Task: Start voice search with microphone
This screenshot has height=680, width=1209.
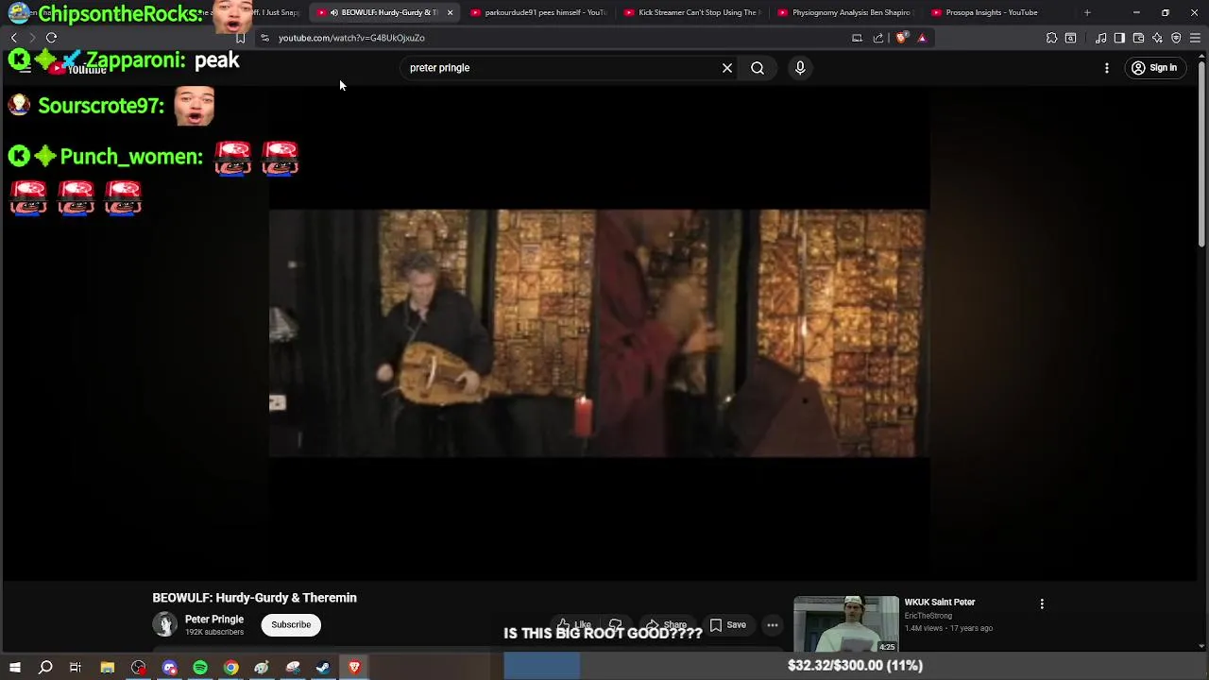Action: coord(800,68)
